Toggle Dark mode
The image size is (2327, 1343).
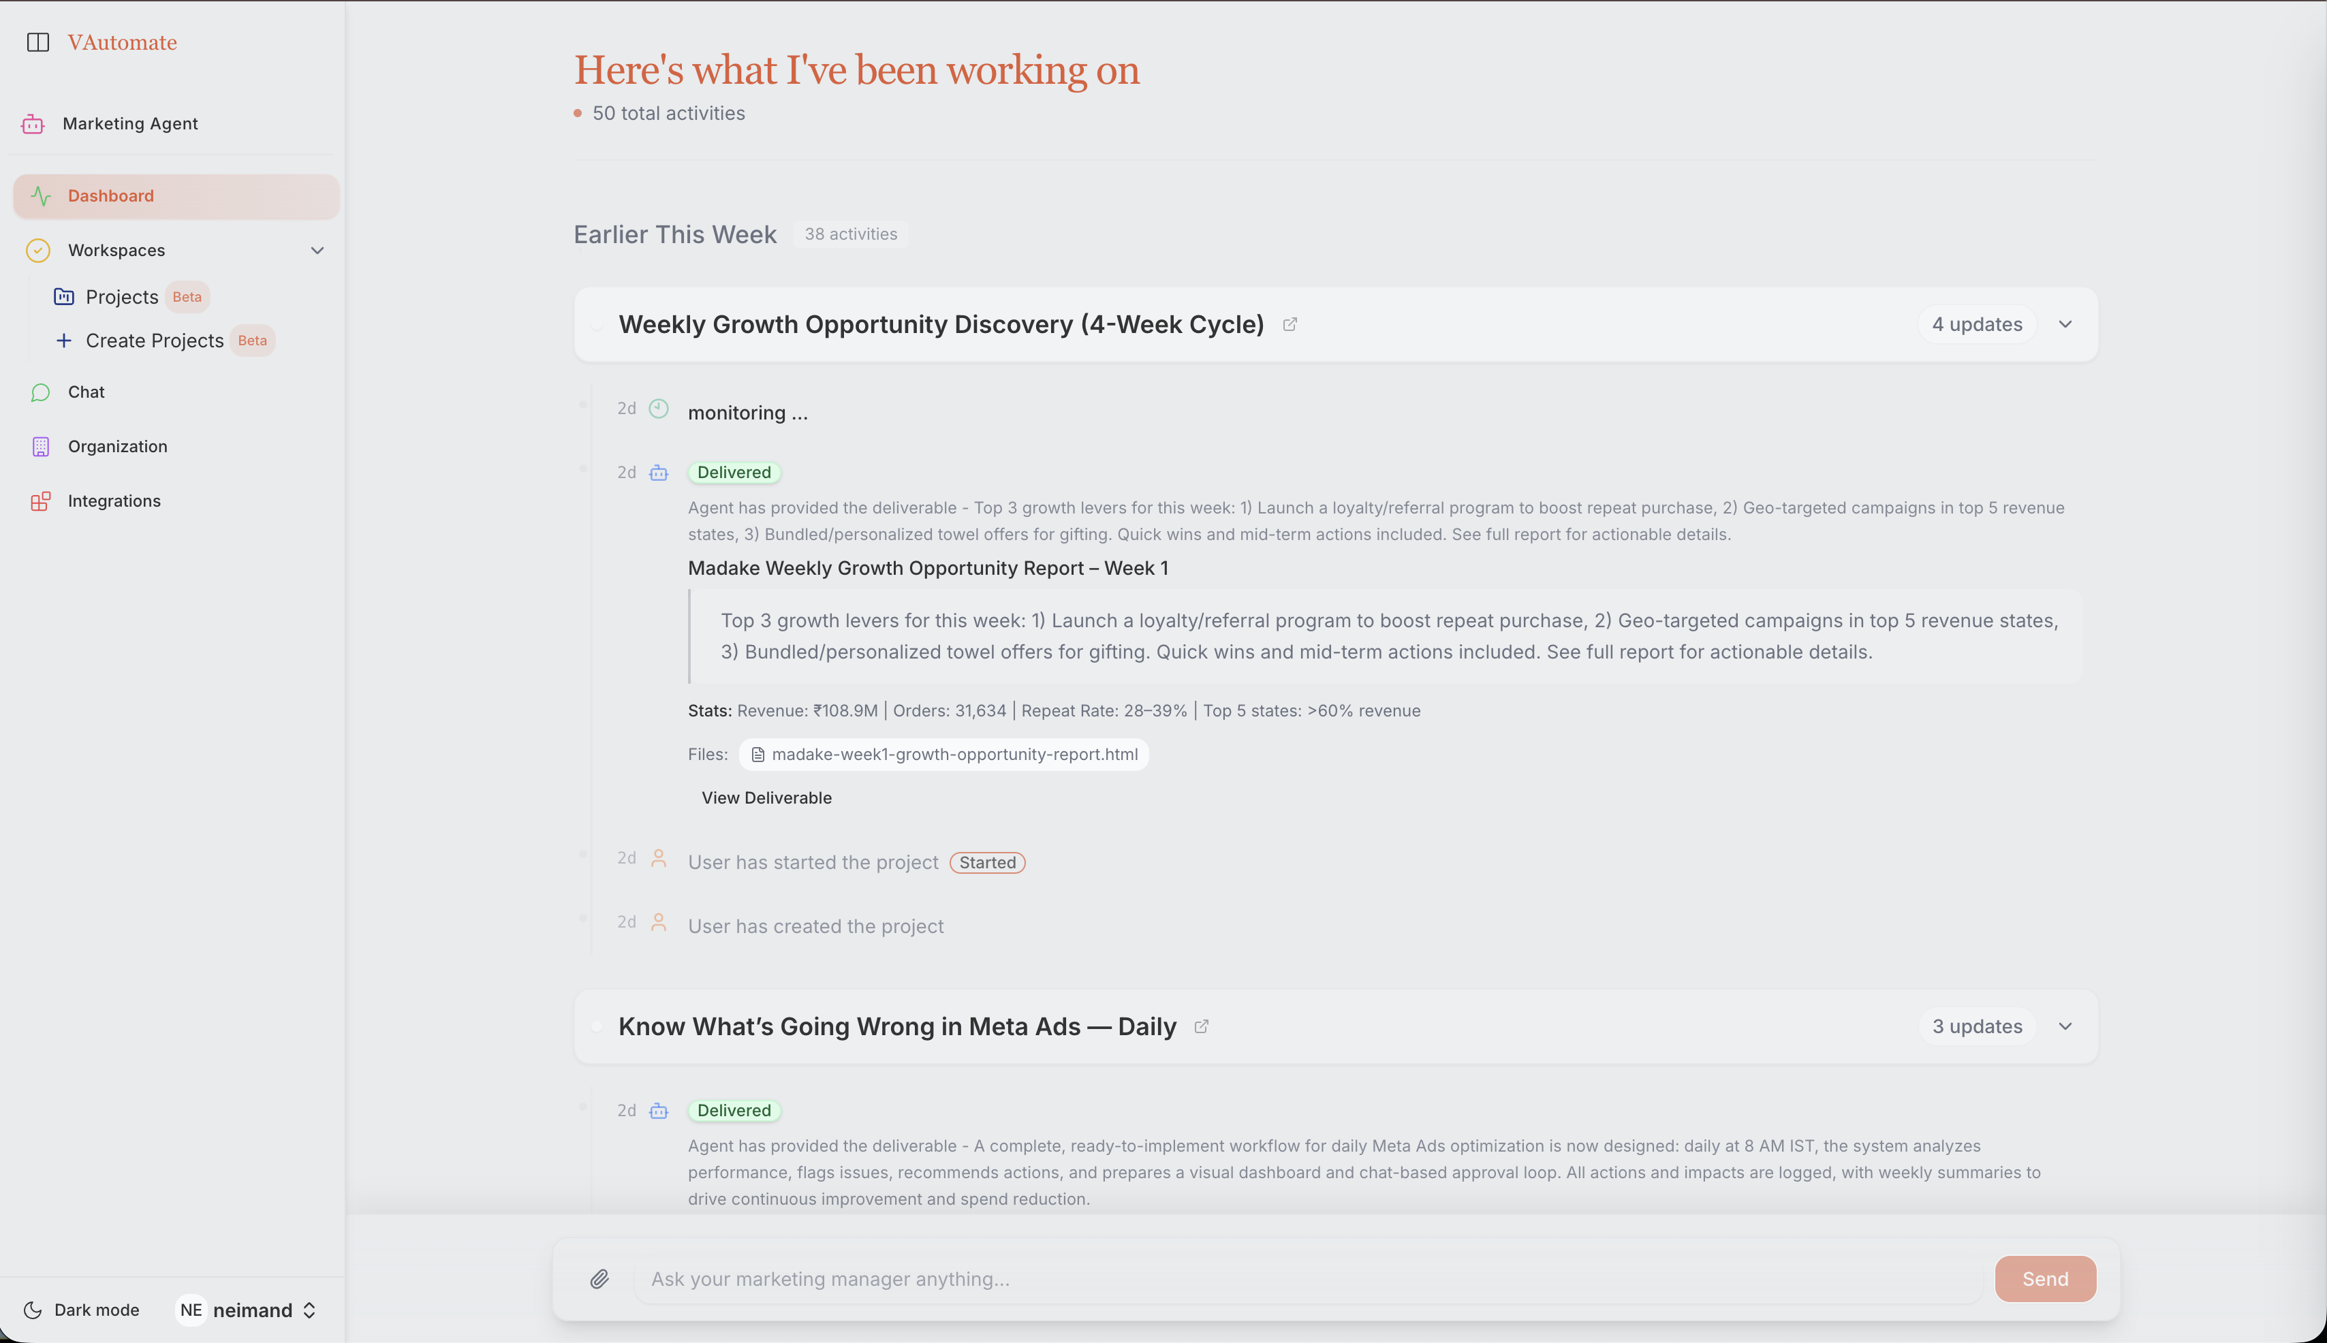pyautogui.click(x=83, y=1310)
